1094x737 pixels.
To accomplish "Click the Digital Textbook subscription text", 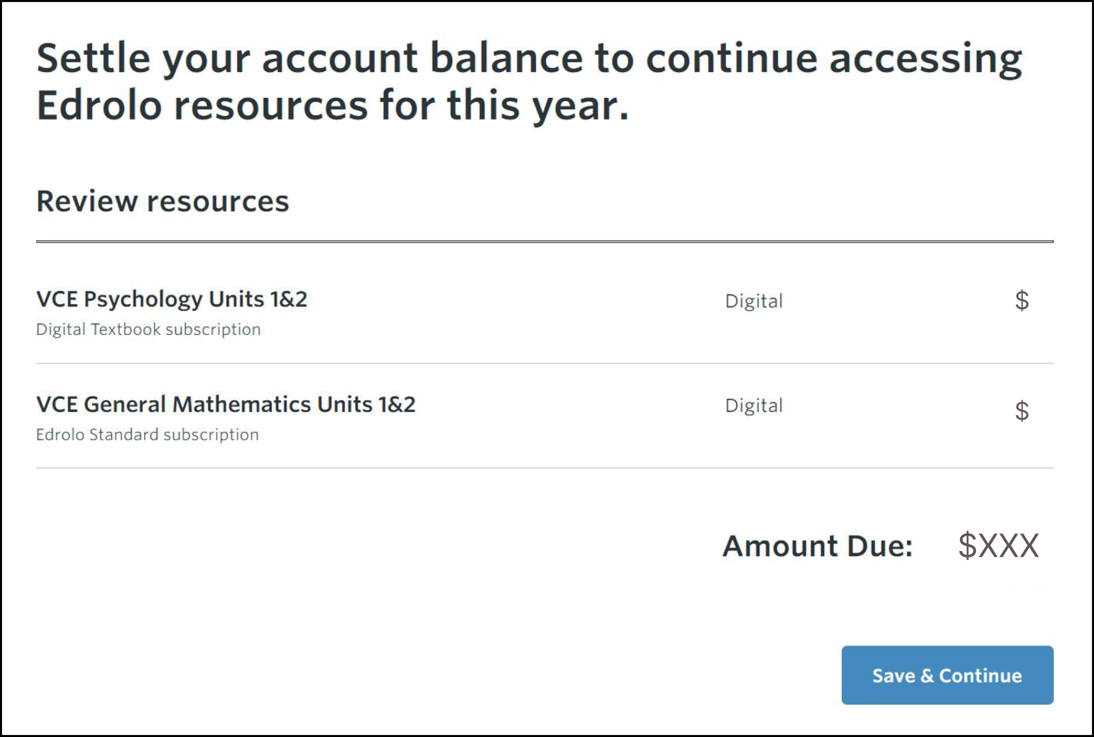I will 148,329.
